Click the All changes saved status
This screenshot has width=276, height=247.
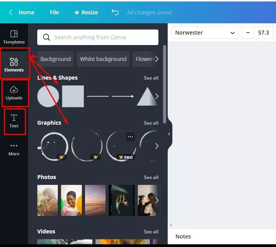[149, 12]
